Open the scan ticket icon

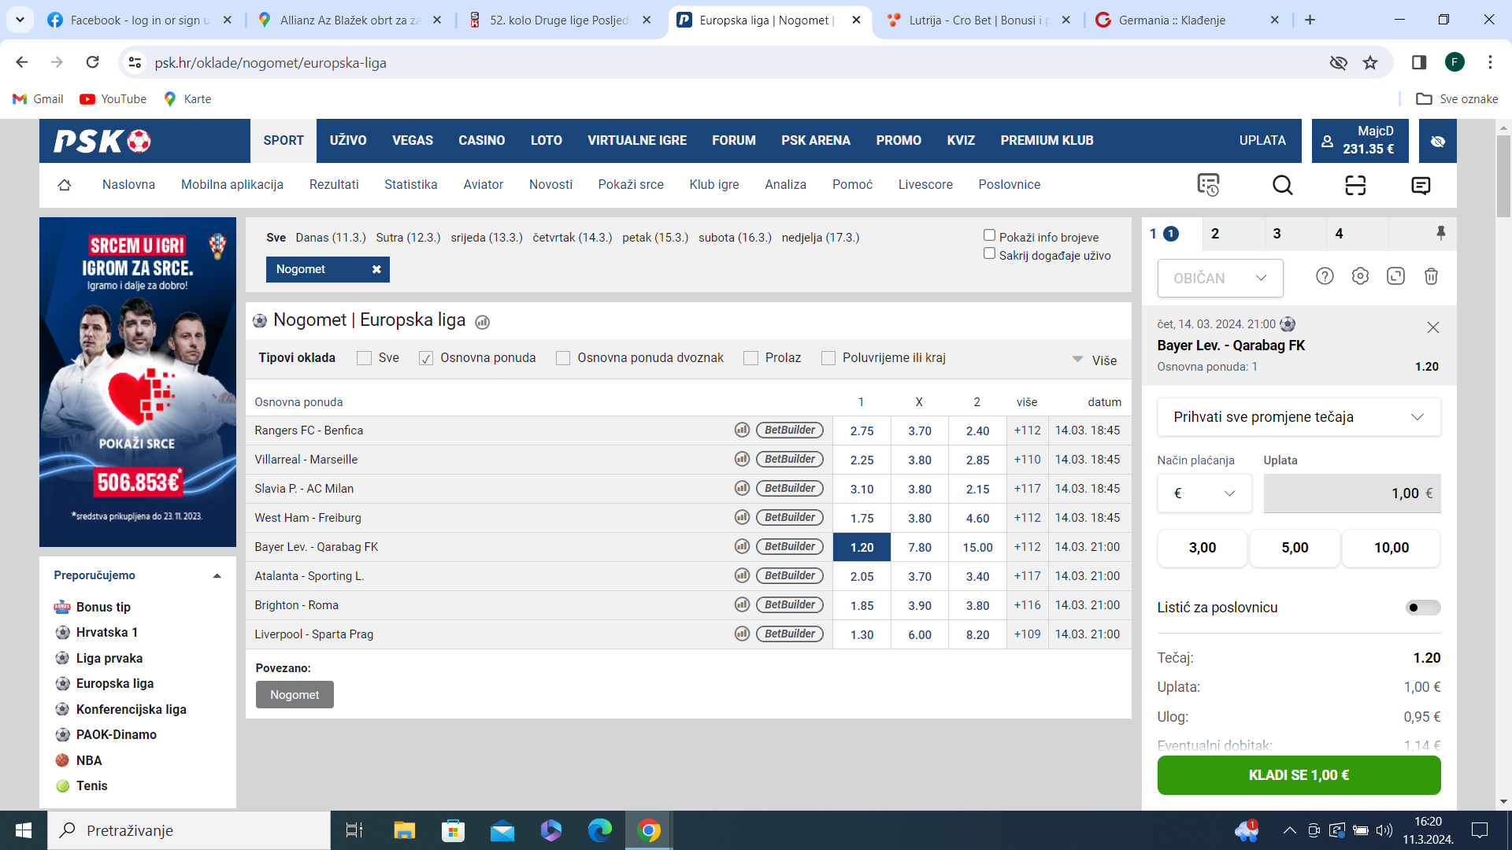click(x=1355, y=185)
